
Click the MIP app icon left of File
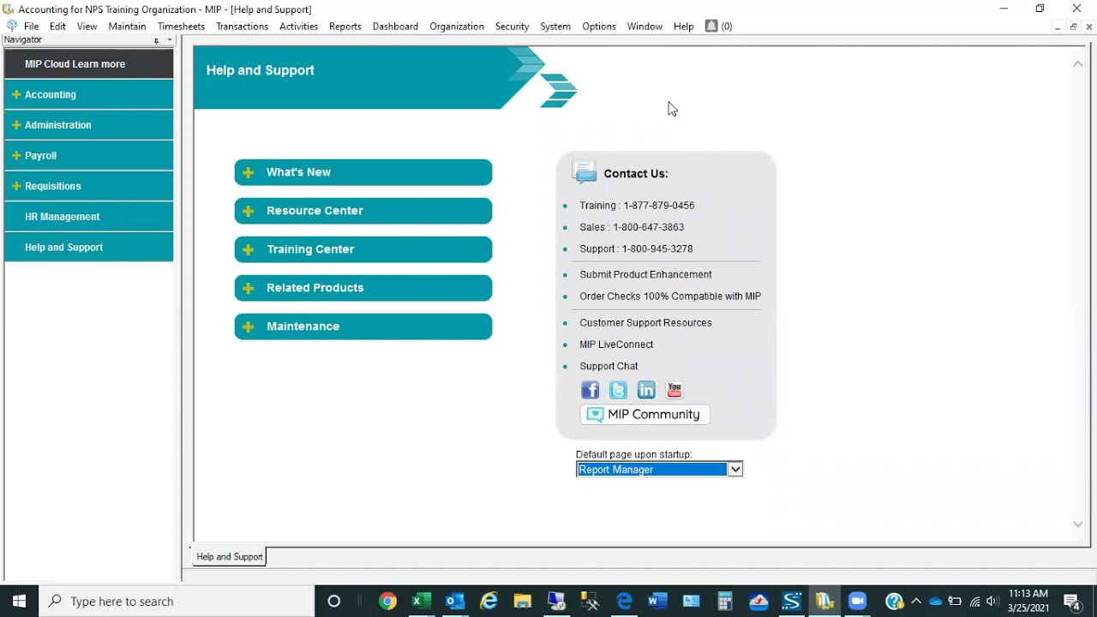pos(11,26)
